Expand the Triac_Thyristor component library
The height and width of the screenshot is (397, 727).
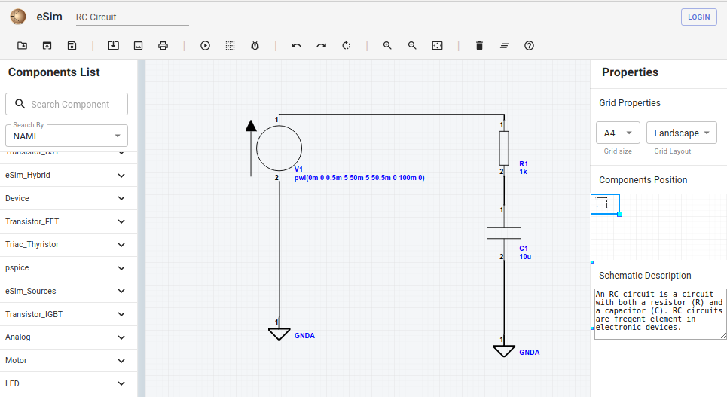[69, 244]
